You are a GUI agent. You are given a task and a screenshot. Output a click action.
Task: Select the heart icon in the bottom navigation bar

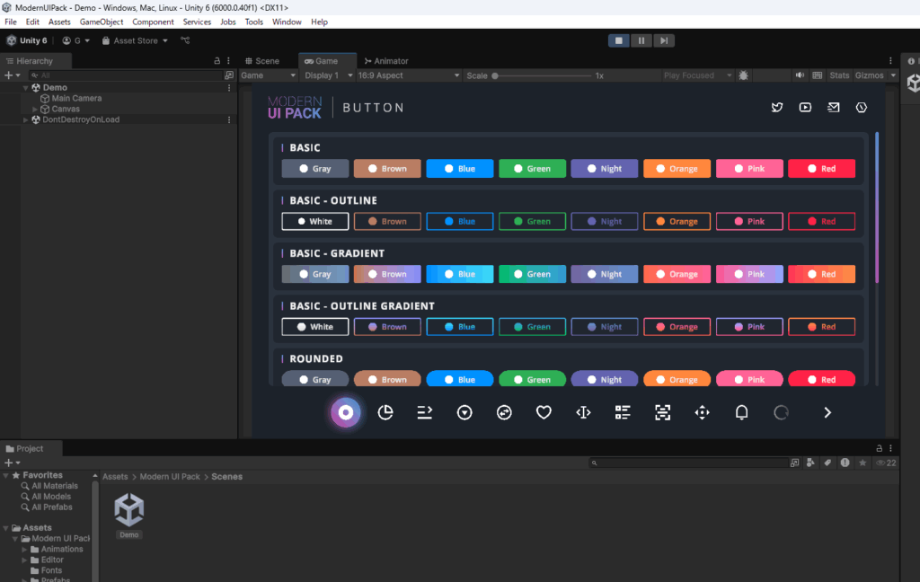point(544,412)
